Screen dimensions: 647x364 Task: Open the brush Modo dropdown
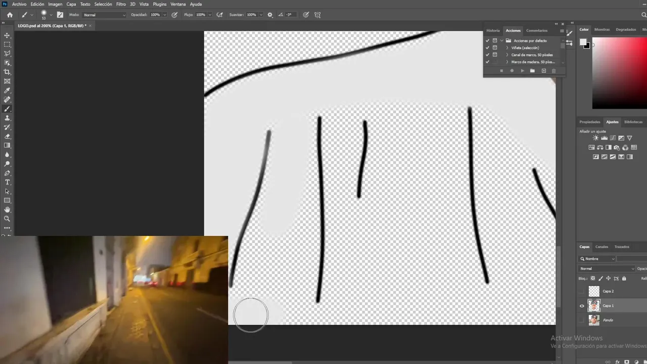click(x=105, y=15)
